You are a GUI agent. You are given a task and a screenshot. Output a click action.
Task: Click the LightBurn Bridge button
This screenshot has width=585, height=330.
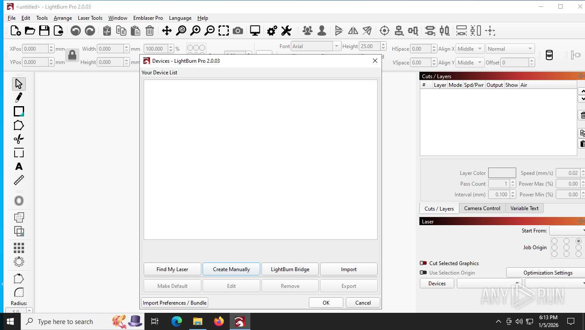[290, 269]
